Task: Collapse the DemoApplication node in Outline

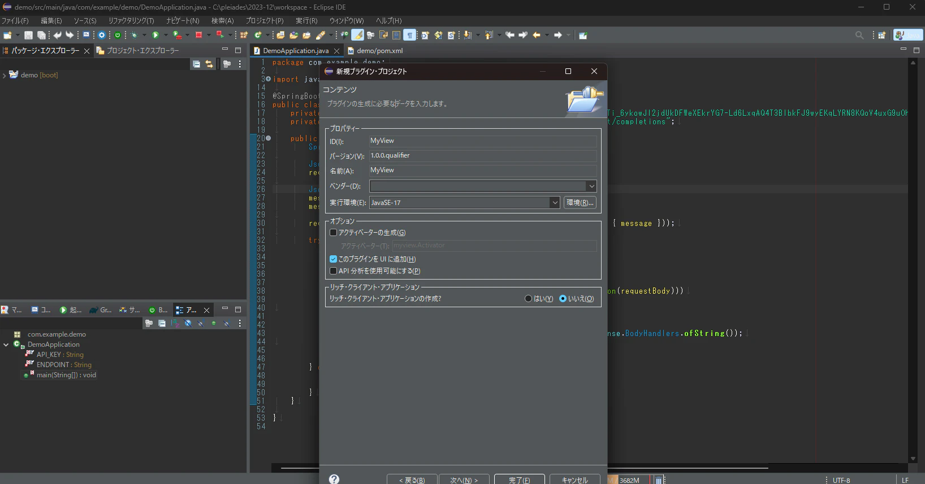Action: click(x=6, y=345)
